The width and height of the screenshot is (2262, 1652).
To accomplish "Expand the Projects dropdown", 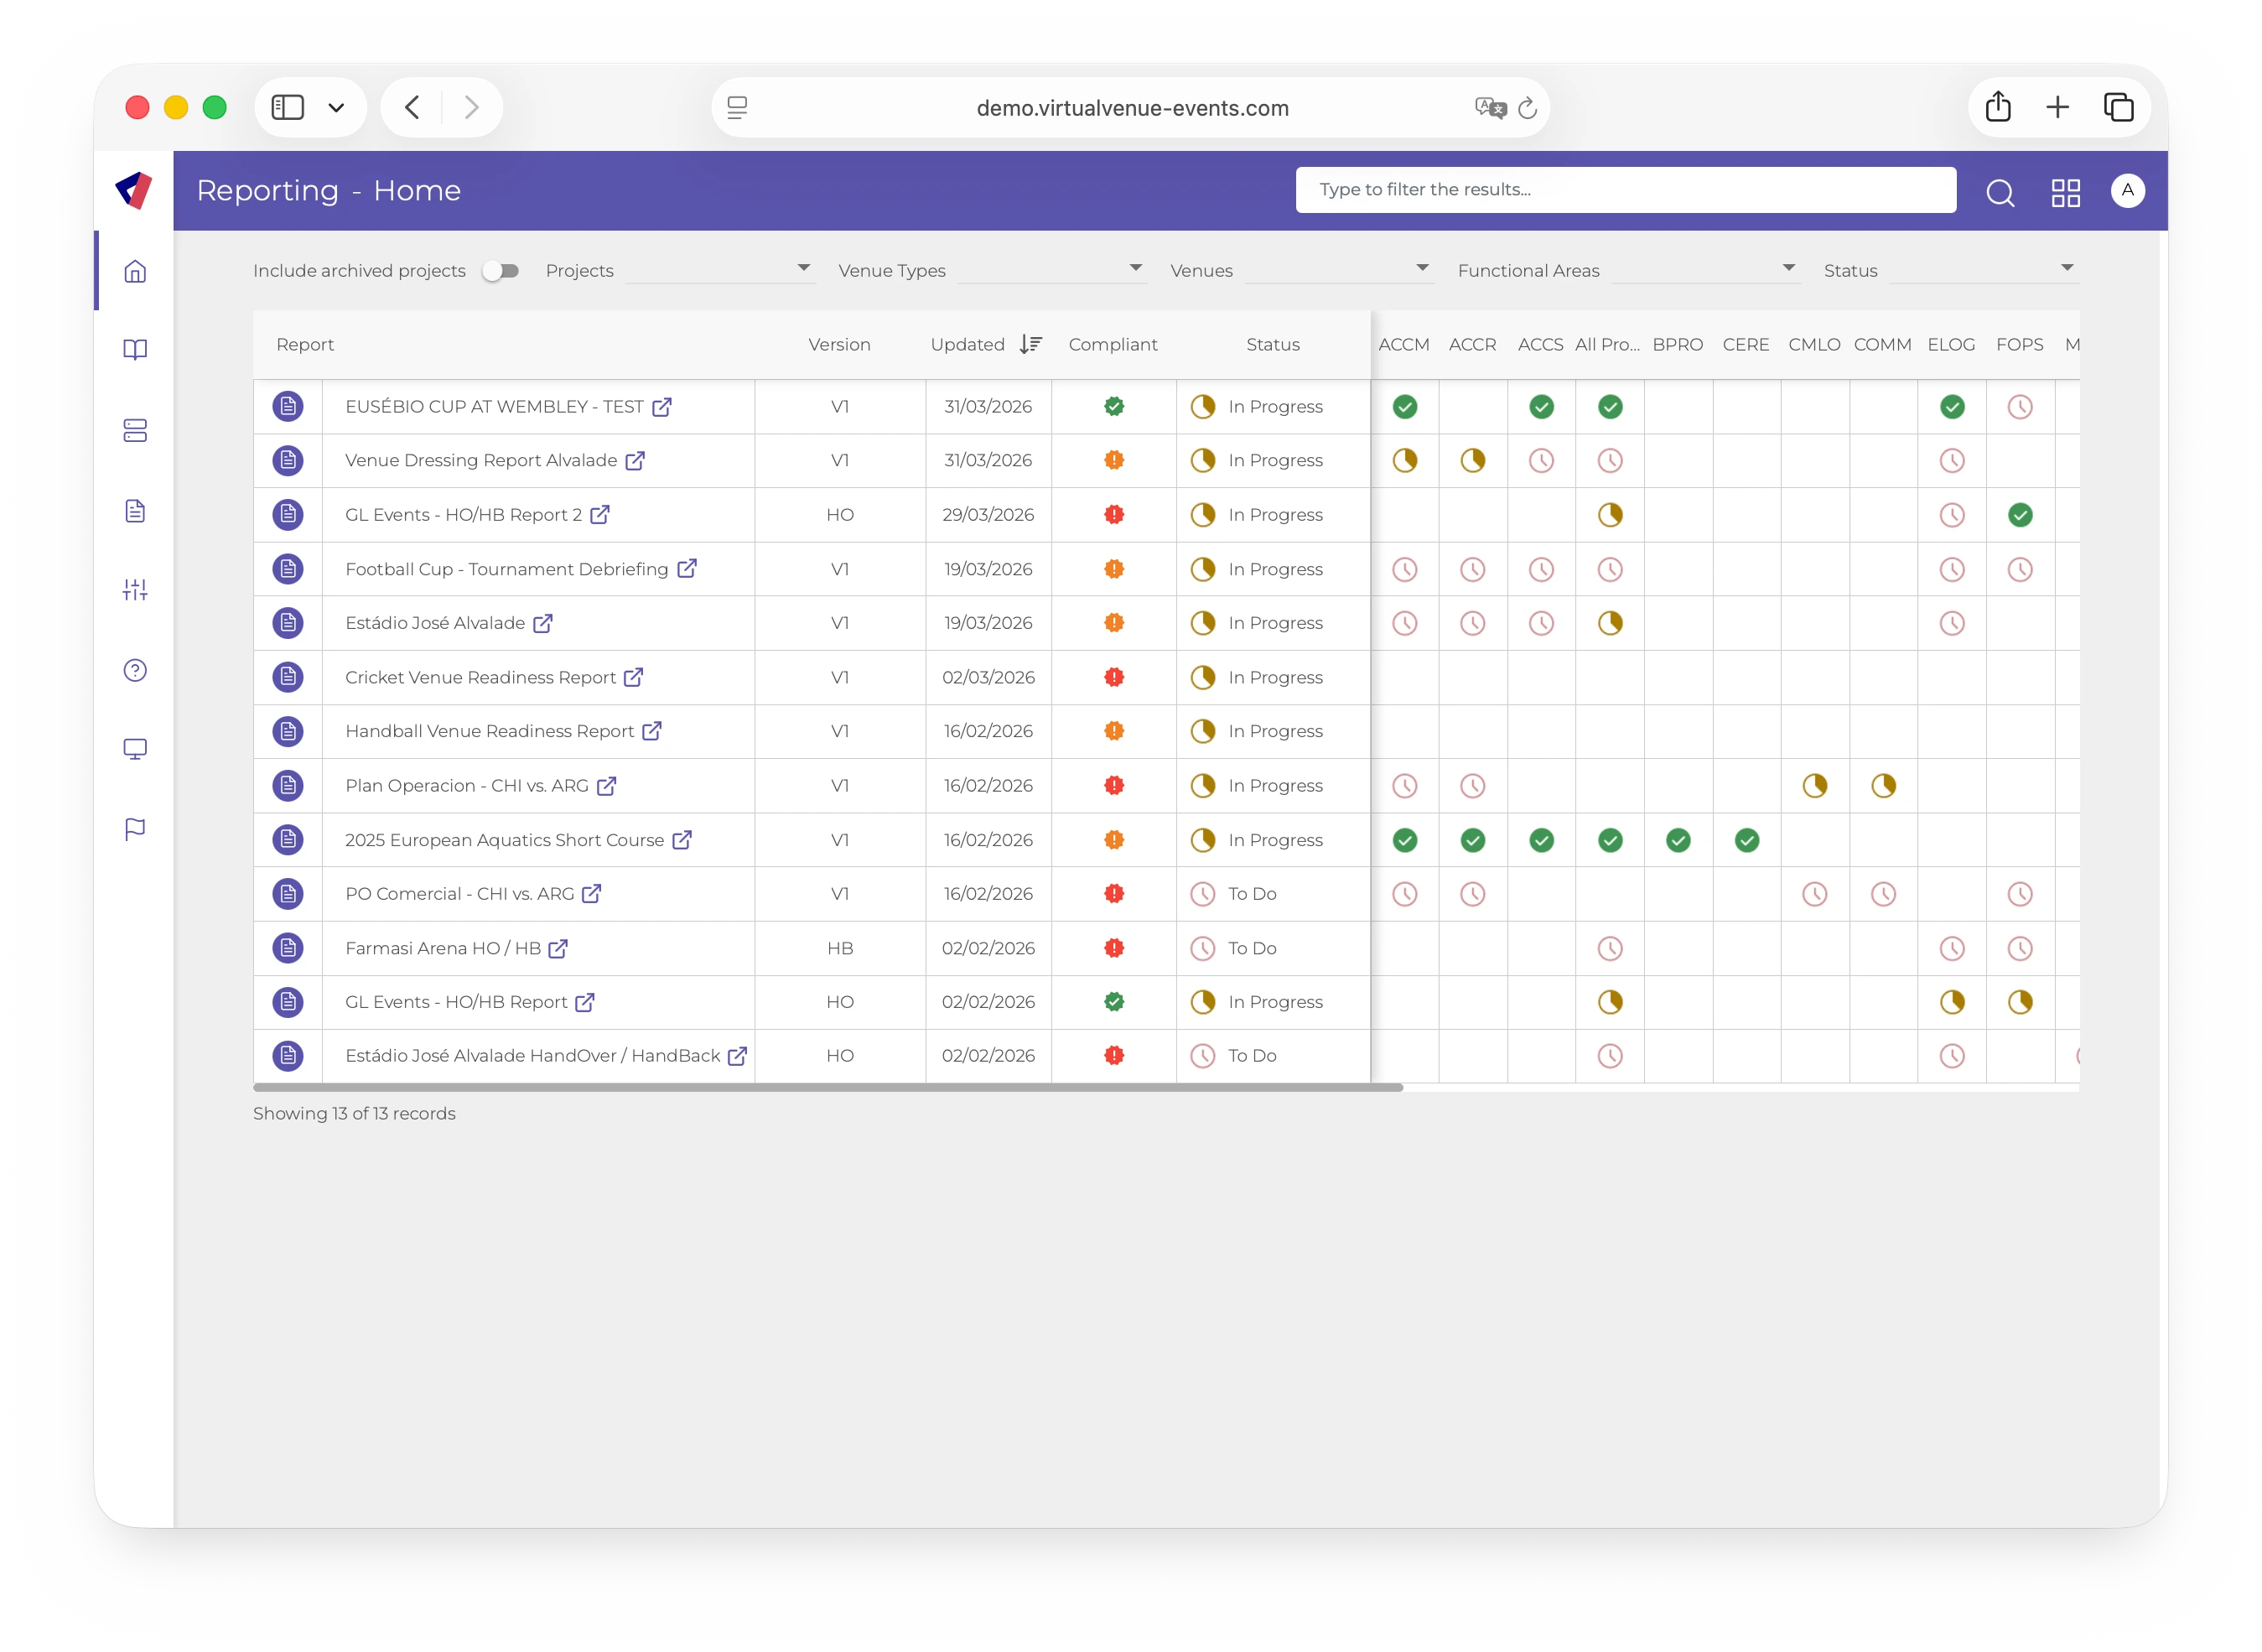I will (719, 270).
